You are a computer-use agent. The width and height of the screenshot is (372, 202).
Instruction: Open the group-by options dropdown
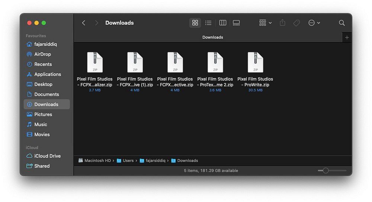(x=265, y=23)
